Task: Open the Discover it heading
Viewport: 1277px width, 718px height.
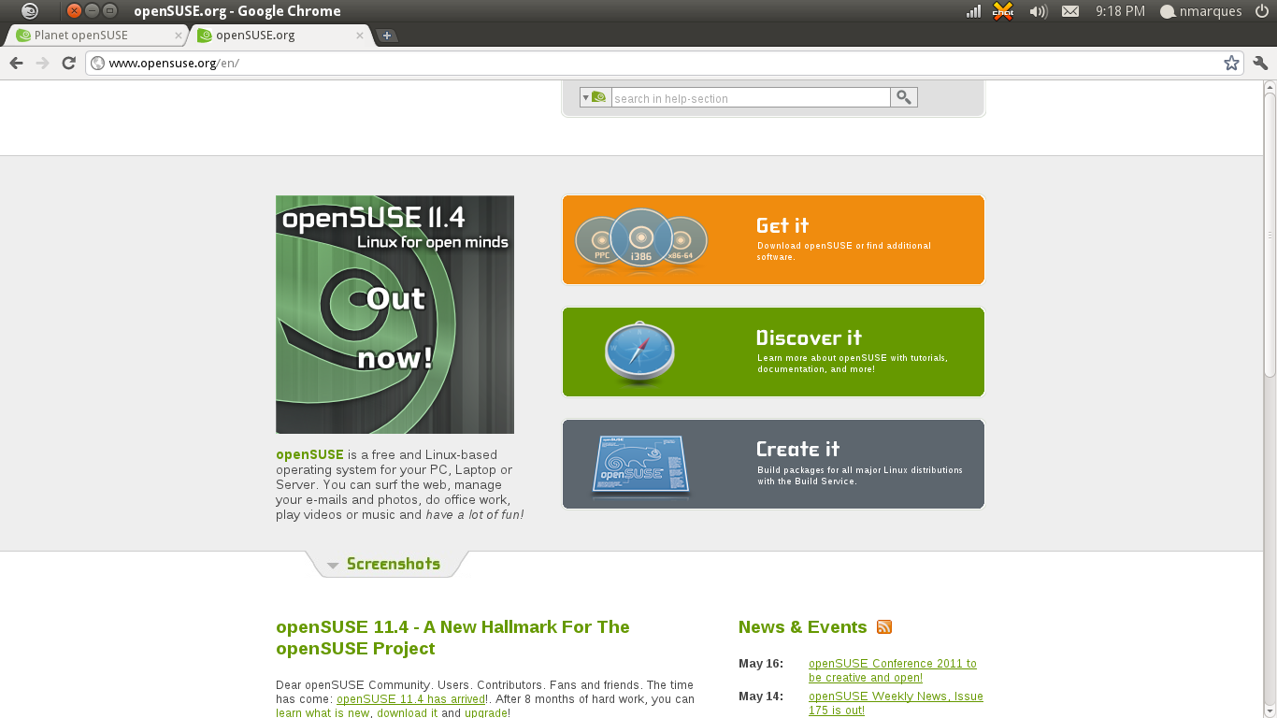Action: (x=809, y=337)
